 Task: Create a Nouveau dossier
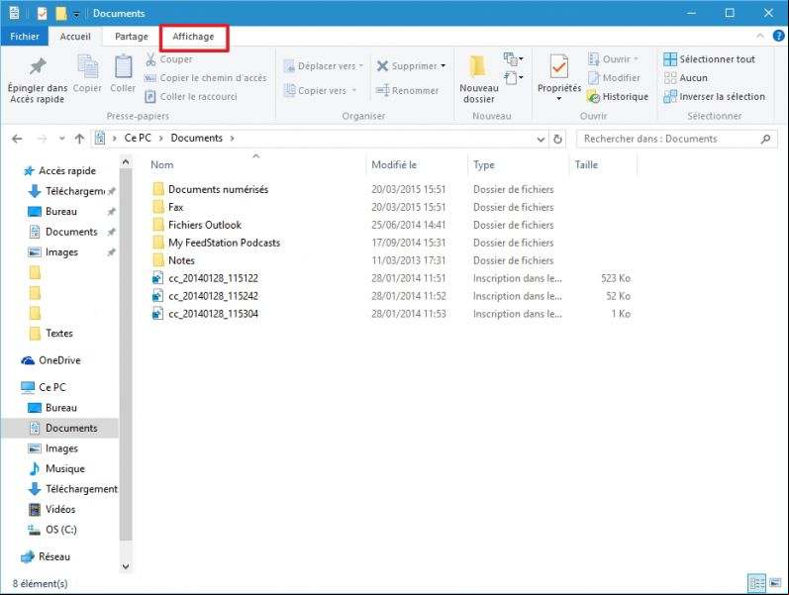tap(478, 78)
